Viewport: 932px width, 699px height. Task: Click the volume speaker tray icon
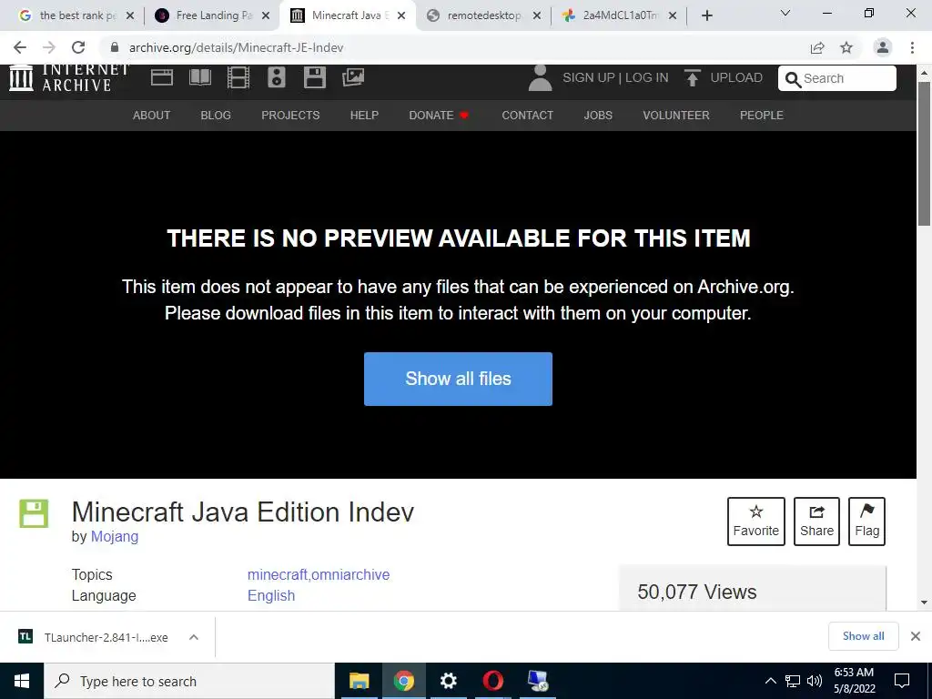815,681
